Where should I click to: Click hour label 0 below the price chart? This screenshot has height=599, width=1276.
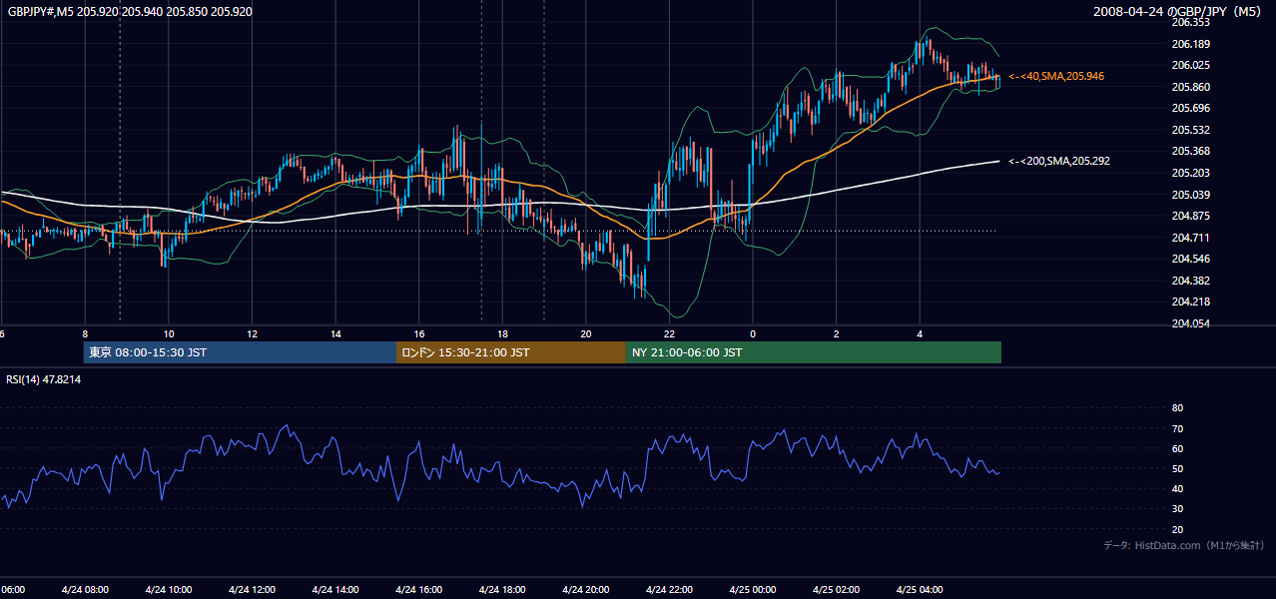(x=753, y=334)
